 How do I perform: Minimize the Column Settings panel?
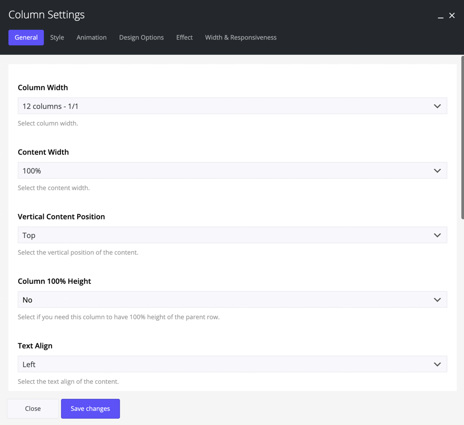point(441,16)
